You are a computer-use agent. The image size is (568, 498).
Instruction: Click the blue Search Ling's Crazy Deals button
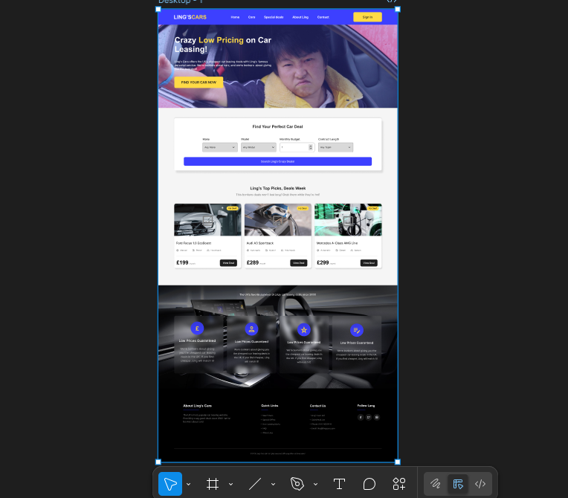(x=277, y=161)
